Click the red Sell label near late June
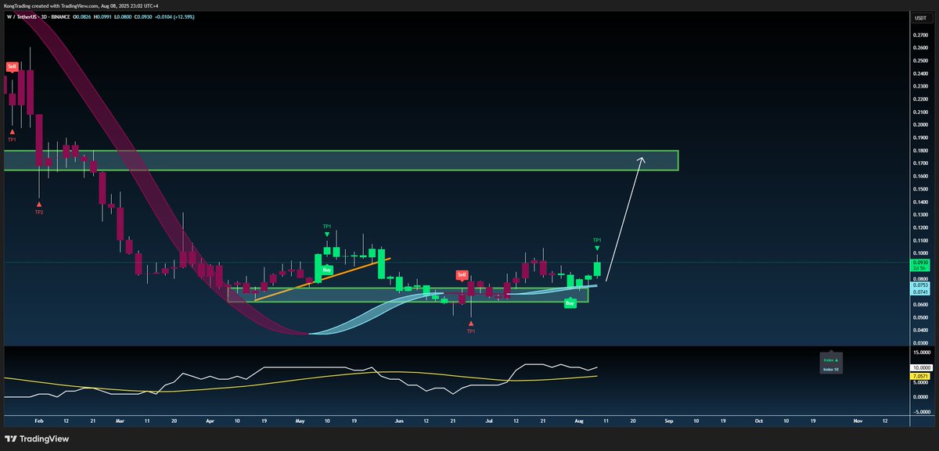 (462, 275)
